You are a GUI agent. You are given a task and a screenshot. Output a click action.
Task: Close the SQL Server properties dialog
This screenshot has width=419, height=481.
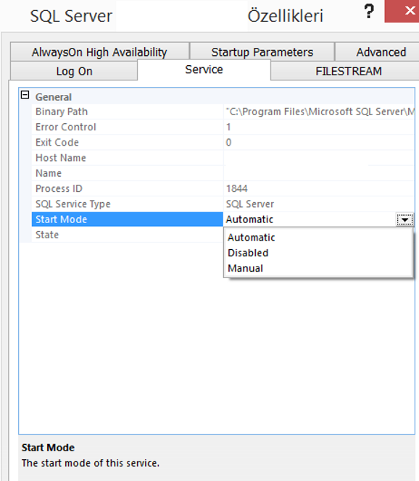point(402,11)
